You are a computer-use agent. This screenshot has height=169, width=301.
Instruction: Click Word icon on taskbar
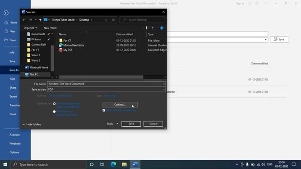[x=135, y=165]
